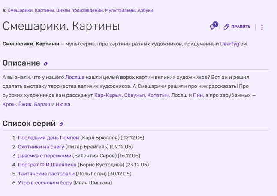This screenshot has width=277, height=196.
Task: Click the page title Смешарики. Картины
Action: coord(61,26)
